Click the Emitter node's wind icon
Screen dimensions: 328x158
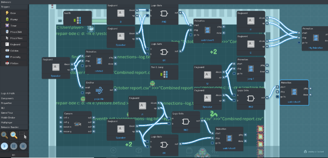point(99,91)
